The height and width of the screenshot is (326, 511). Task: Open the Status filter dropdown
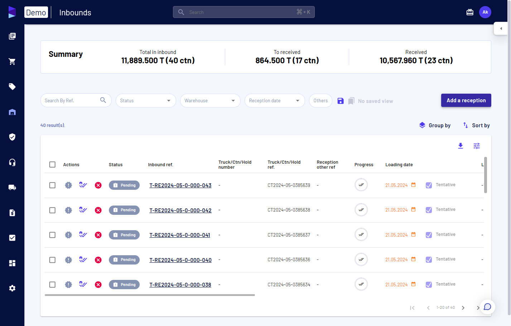click(146, 100)
